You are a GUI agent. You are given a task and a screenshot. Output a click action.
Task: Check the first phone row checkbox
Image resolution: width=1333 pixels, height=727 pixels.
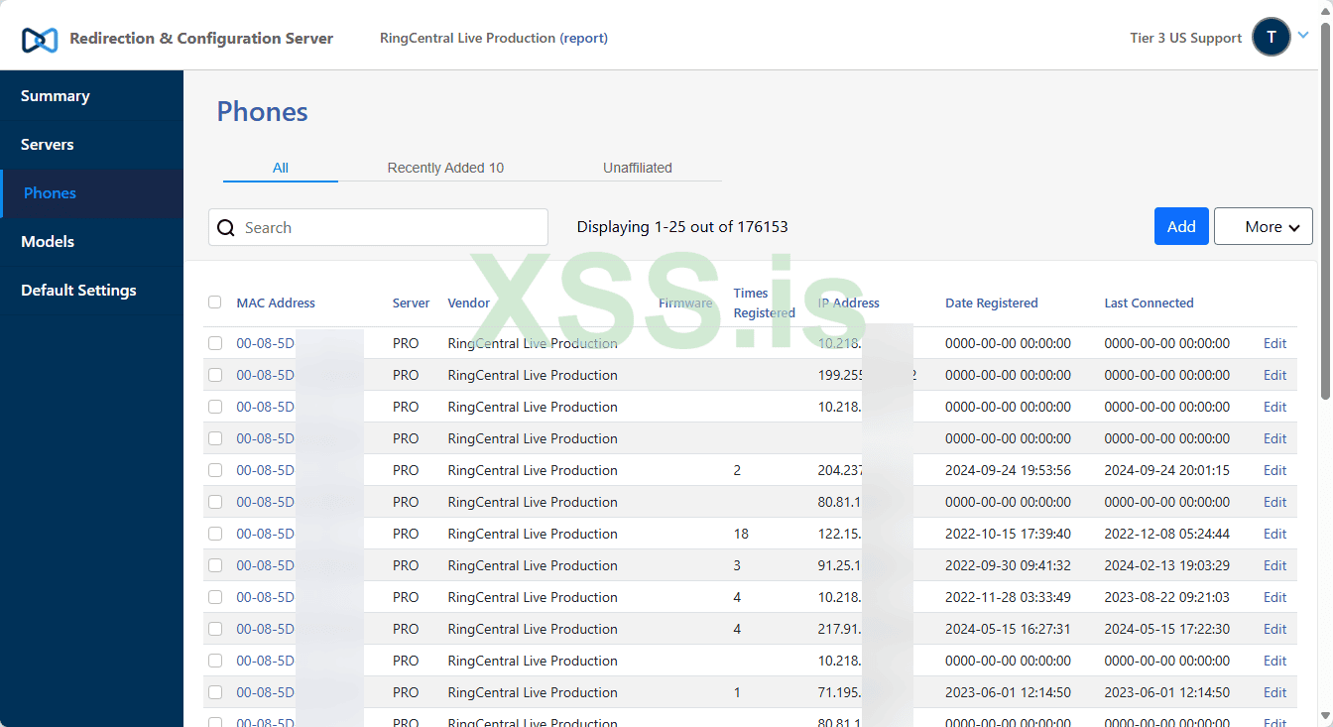click(x=215, y=343)
